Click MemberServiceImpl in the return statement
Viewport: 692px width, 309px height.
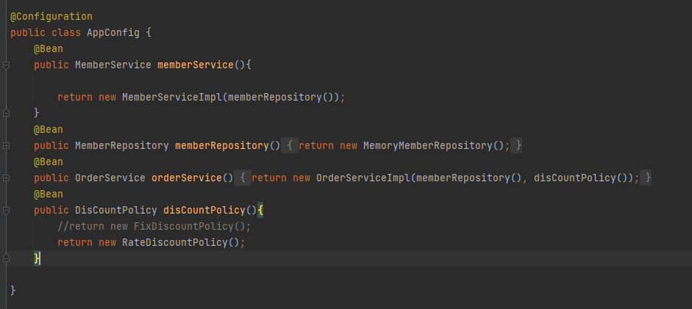click(x=172, y=98)
